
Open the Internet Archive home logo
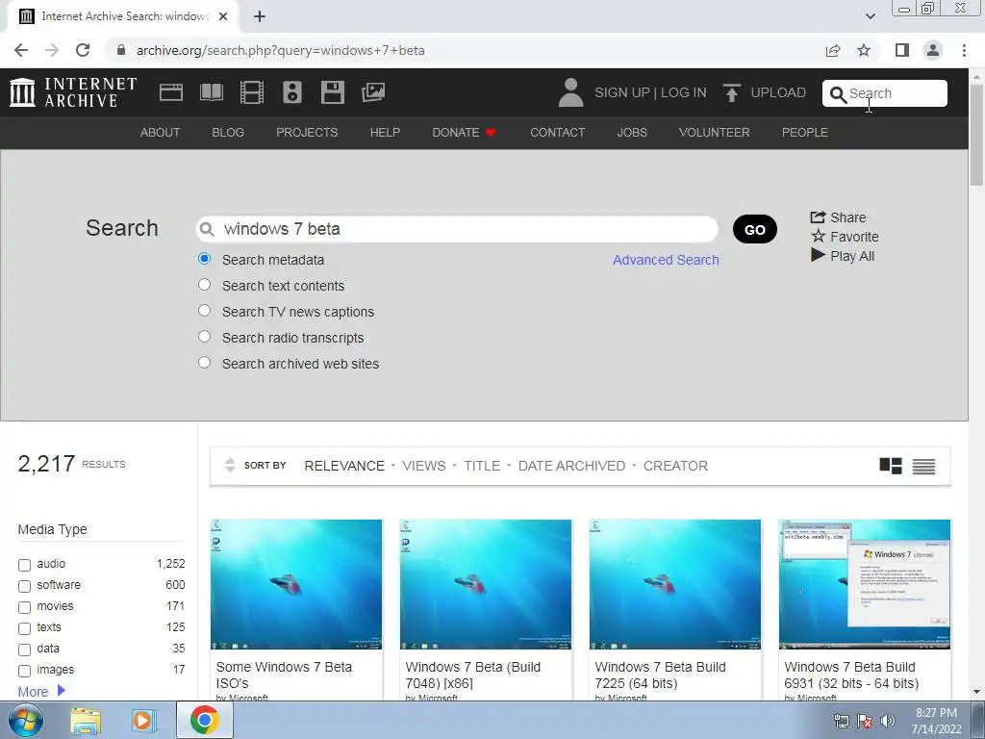(73, 92)
